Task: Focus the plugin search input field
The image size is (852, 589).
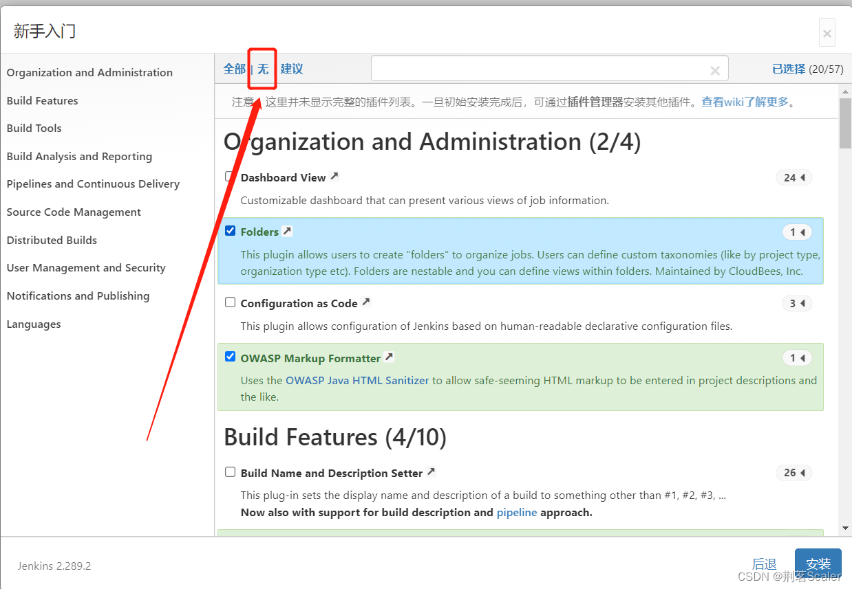Action: point(549,69)
